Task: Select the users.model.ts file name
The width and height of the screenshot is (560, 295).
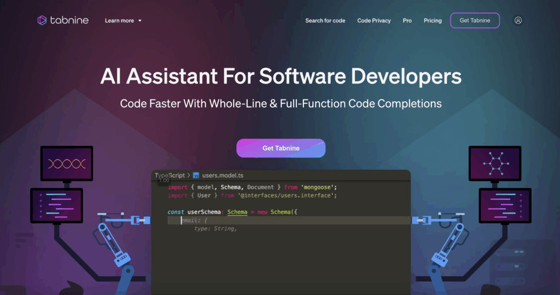Action: click(x=223, y=175)
